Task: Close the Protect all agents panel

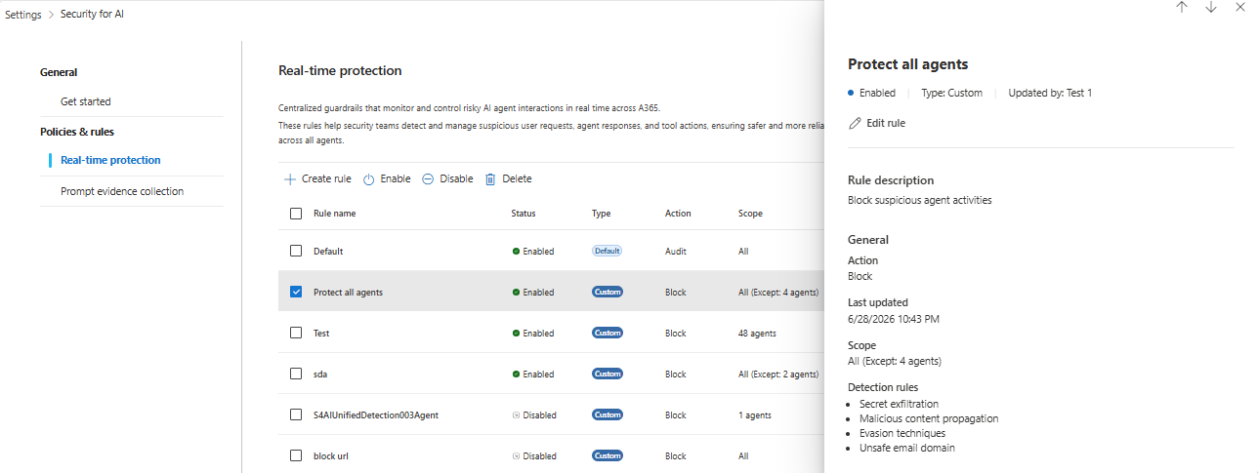Action: [1240, 8]
